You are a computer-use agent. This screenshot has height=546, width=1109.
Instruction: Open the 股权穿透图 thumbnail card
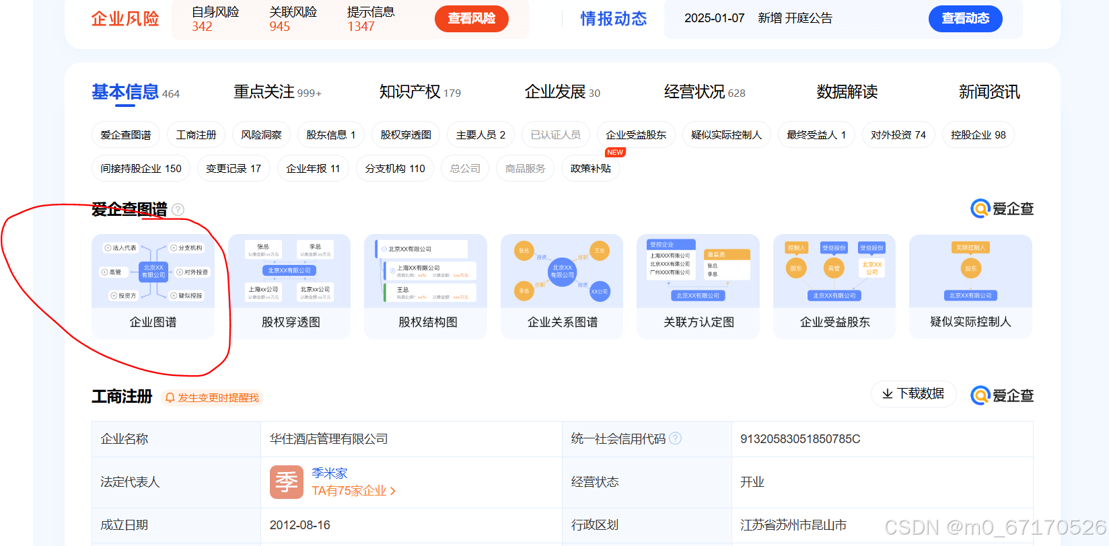(290, 286)
